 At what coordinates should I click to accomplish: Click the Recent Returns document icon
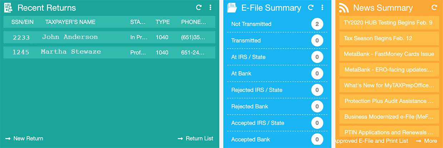8,8
